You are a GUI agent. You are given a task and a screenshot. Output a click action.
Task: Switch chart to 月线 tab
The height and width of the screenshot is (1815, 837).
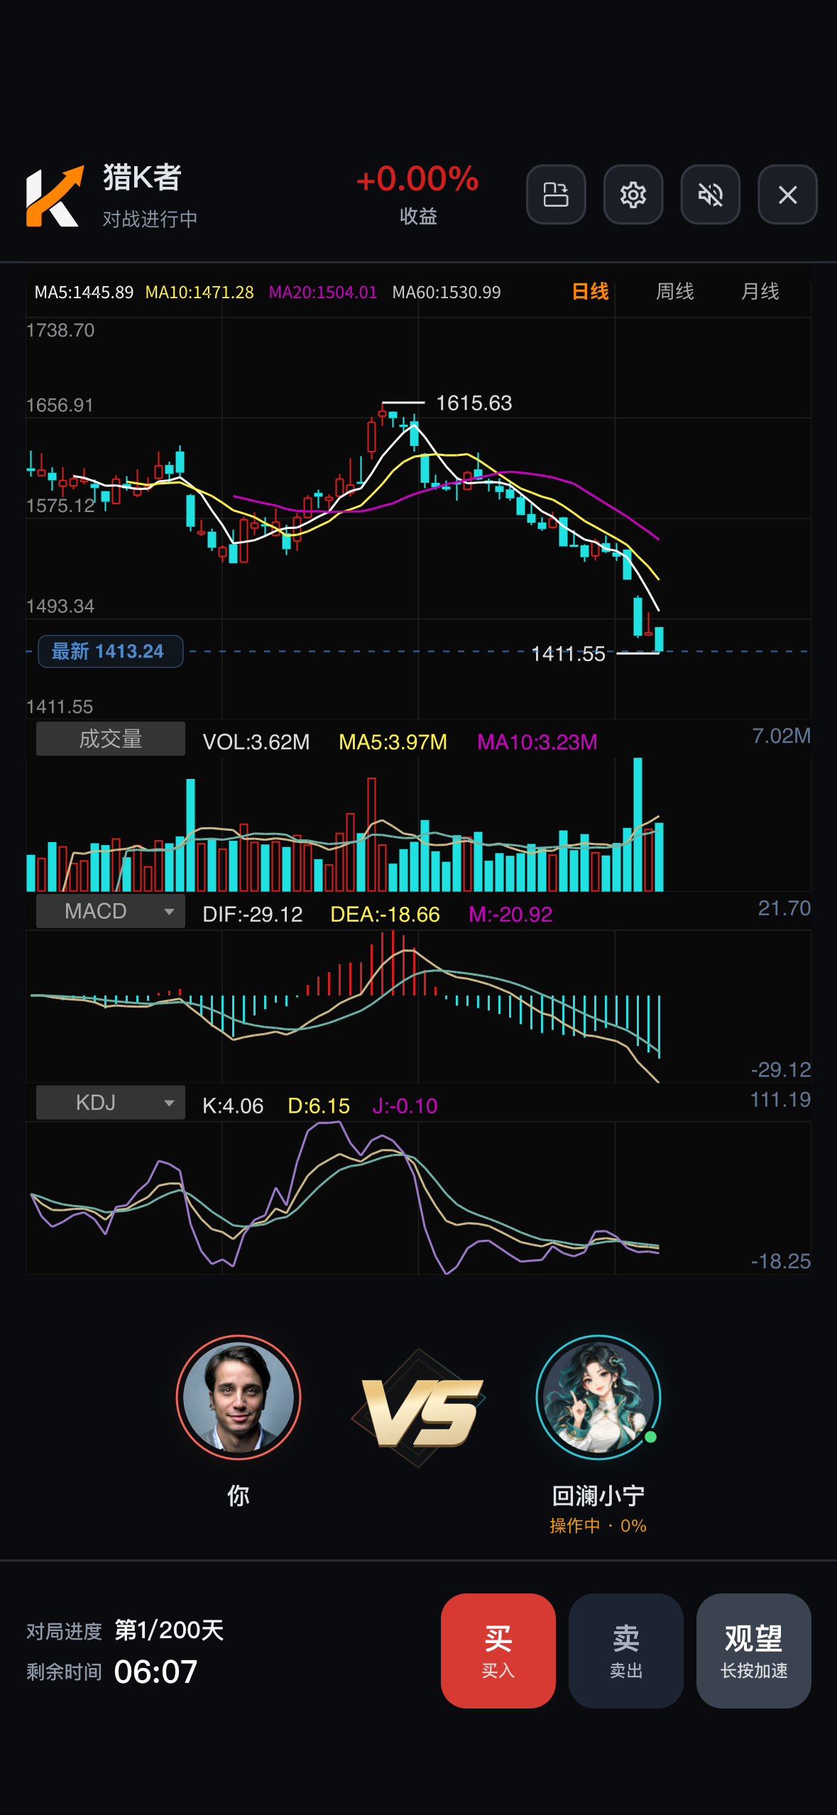tap(760, 291)
